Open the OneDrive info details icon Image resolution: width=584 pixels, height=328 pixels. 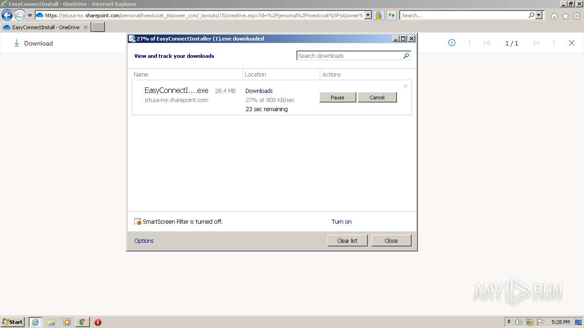click(x=452, y=43)
